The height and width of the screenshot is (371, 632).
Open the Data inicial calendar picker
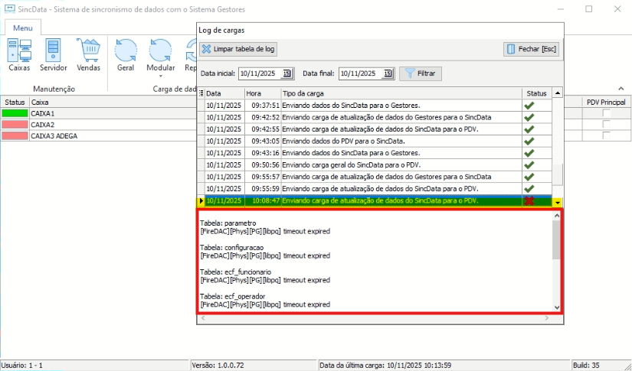pos(287,73)
